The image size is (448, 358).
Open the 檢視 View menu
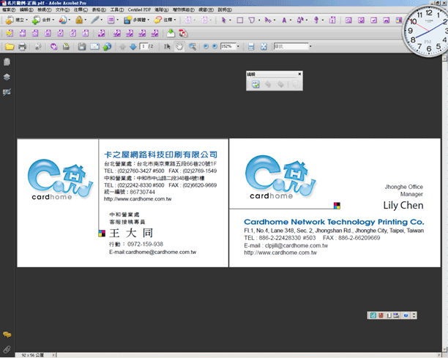(45, 10)
